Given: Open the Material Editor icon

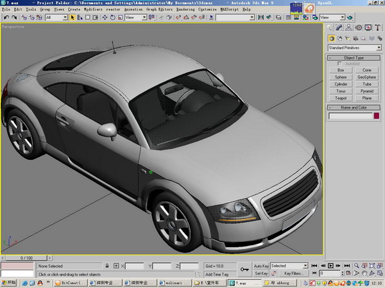Looking at the screenshot, I should coord(305,17).
